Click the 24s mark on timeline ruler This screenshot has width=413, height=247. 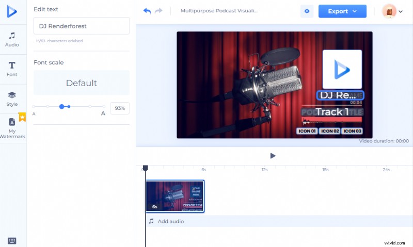coord(386,170)
